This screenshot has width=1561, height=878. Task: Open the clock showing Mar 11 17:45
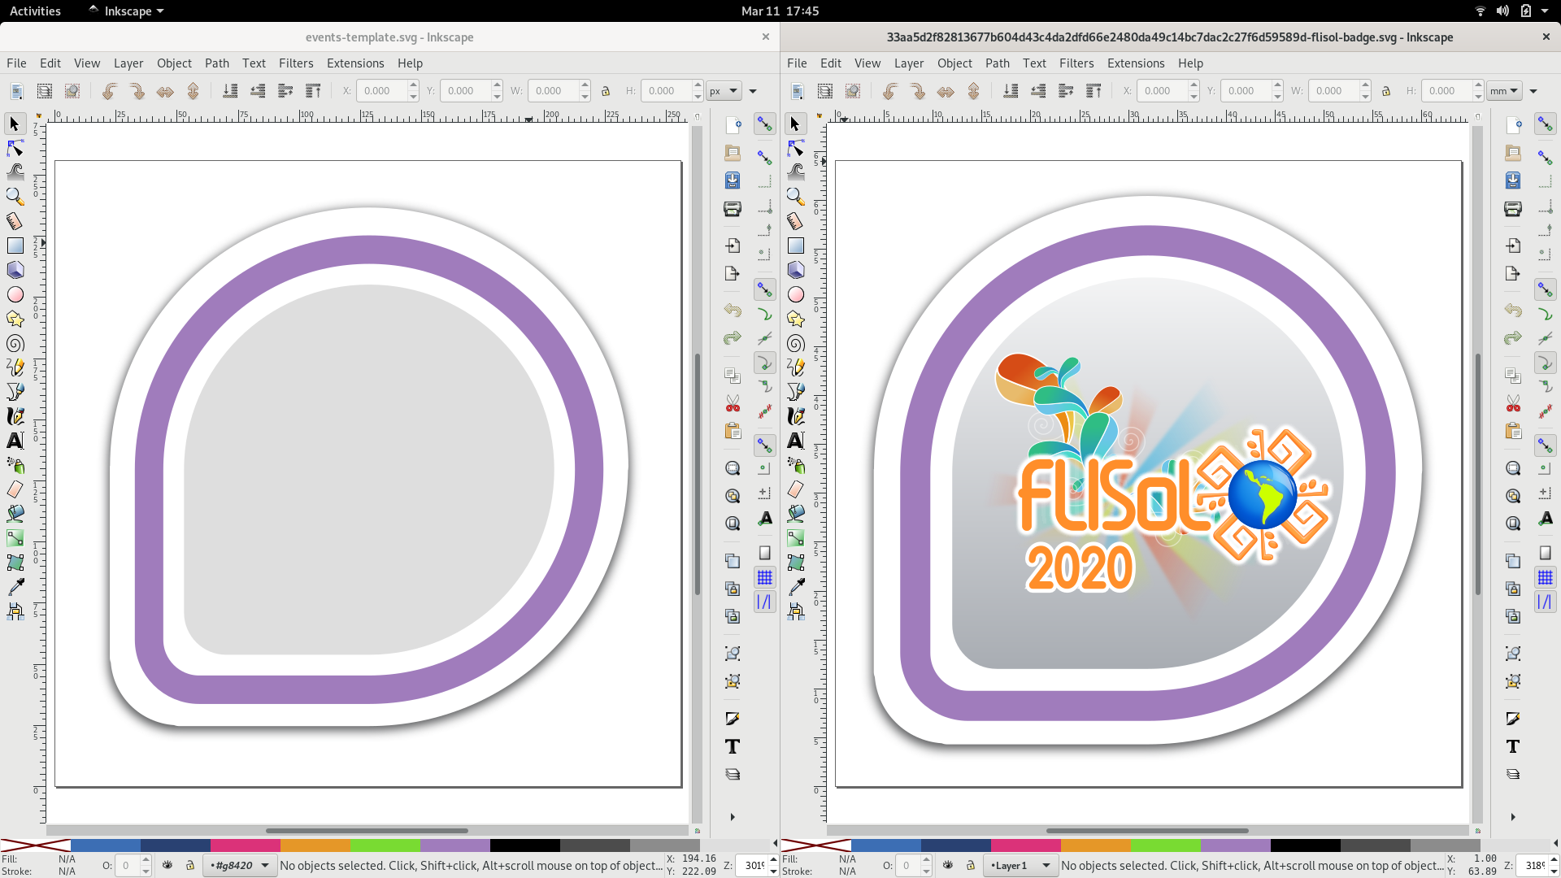pyautogui.click(x=780, y=11)
